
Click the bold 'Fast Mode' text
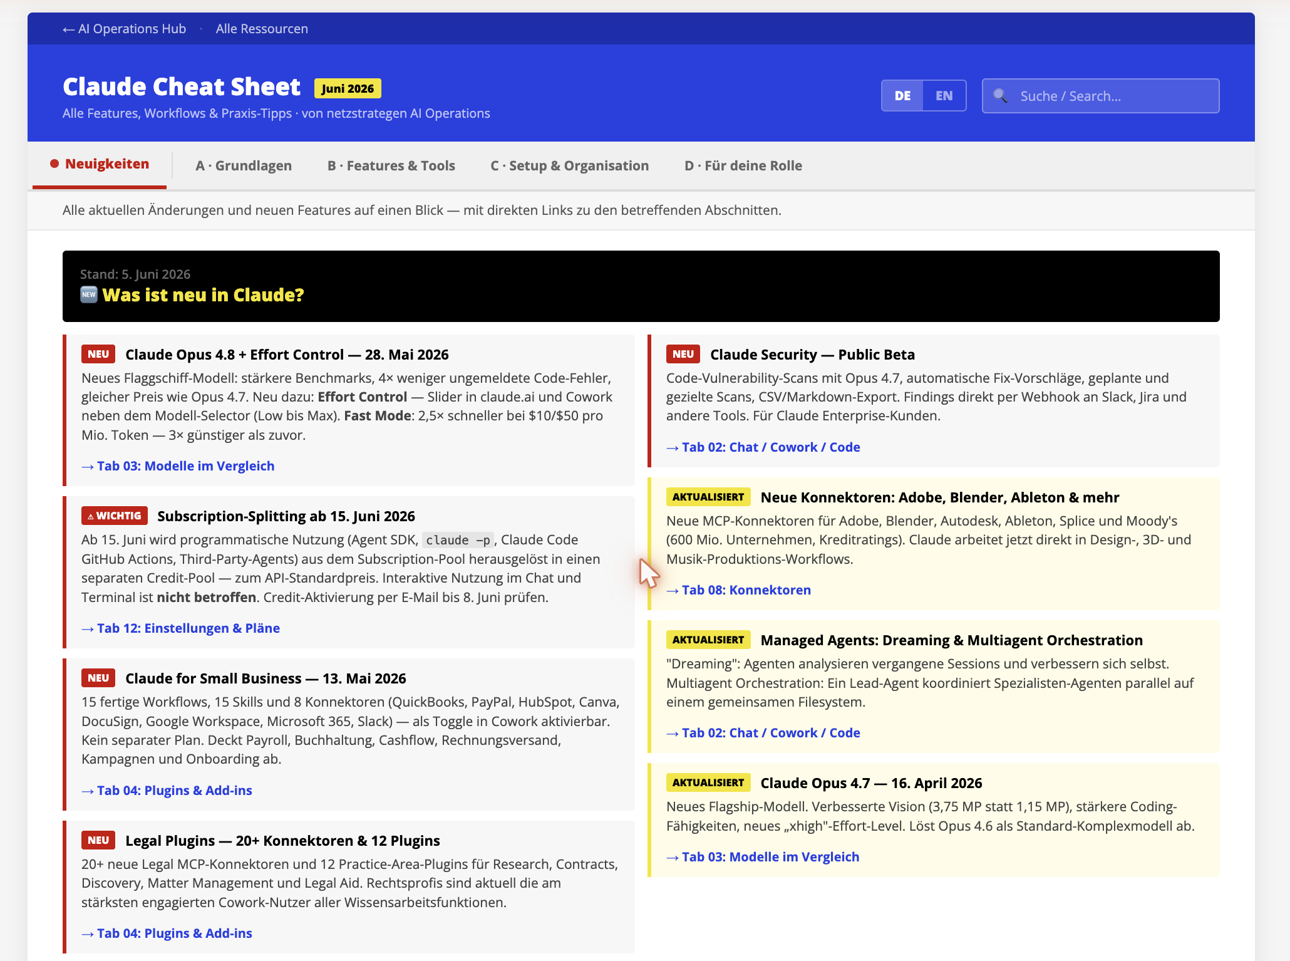pos(378,416)
